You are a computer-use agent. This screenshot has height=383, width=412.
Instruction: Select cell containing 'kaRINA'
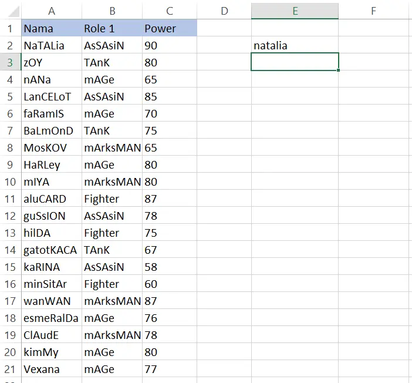52,267
